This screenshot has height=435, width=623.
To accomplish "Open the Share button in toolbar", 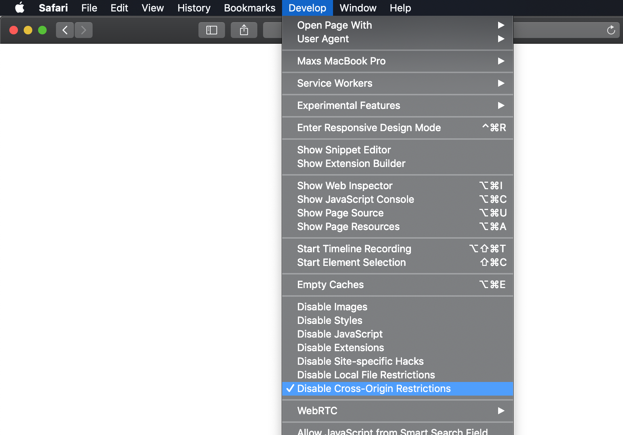I will (x=244, y=30).
